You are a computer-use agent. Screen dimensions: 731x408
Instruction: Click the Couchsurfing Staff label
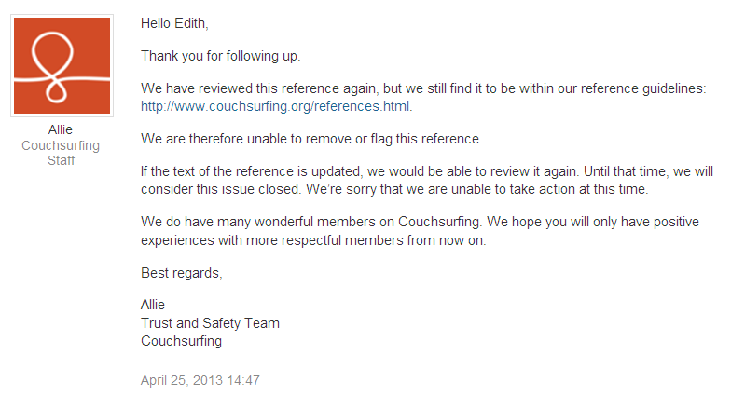(61, 153)
